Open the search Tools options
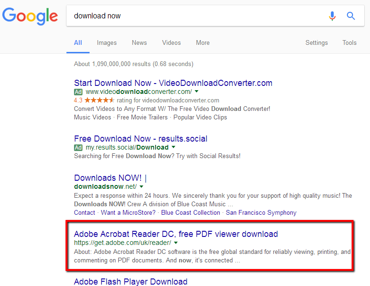The image size is (370, 286). 349,42
